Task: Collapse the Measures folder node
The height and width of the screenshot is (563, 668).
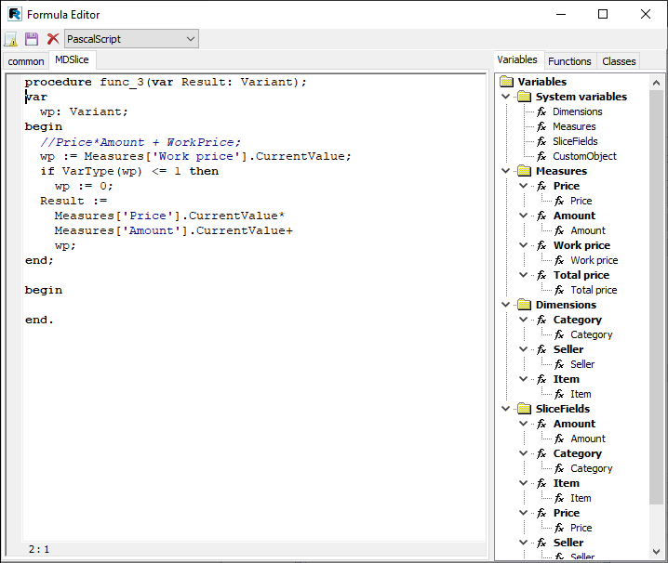Action: coord(506,171)
